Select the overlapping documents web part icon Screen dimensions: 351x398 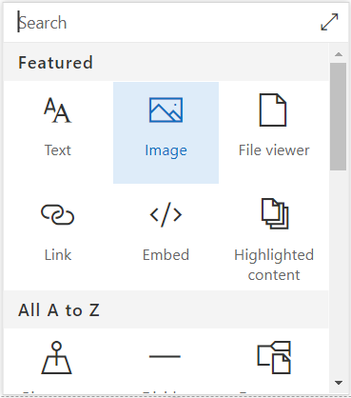point(274,357)
